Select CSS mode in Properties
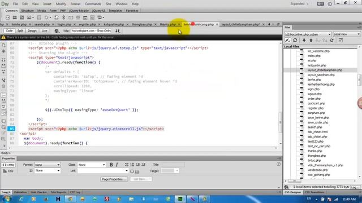This screenshot has width=362, height=203. [8, 171]
